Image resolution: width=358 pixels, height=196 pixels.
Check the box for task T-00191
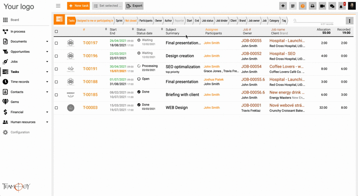[x=56, y=69]
